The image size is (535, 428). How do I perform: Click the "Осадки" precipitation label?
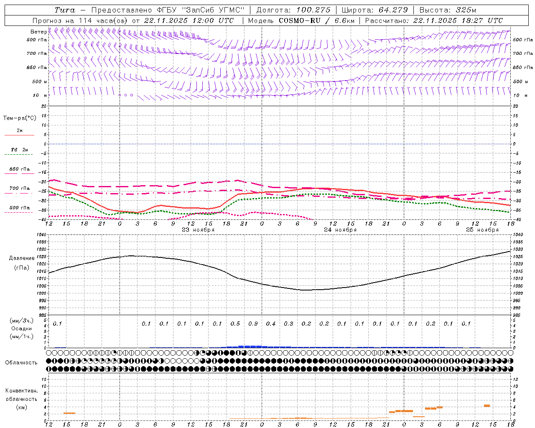point(22,329)
